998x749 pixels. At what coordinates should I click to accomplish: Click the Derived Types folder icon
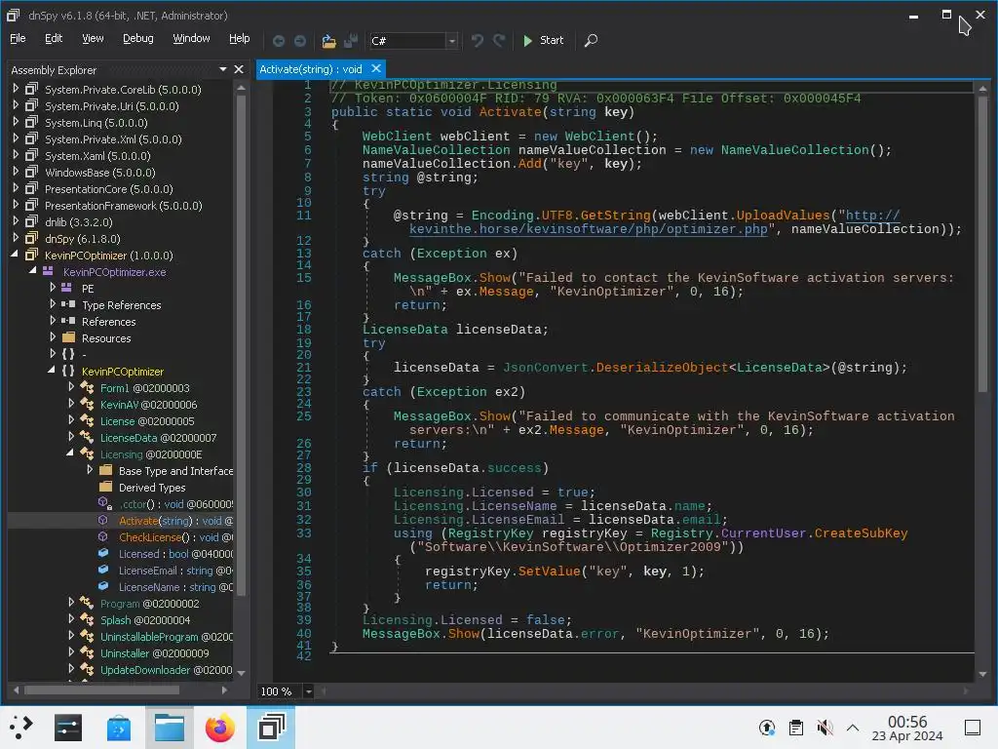pyautogui.click(x=105, y=487)
